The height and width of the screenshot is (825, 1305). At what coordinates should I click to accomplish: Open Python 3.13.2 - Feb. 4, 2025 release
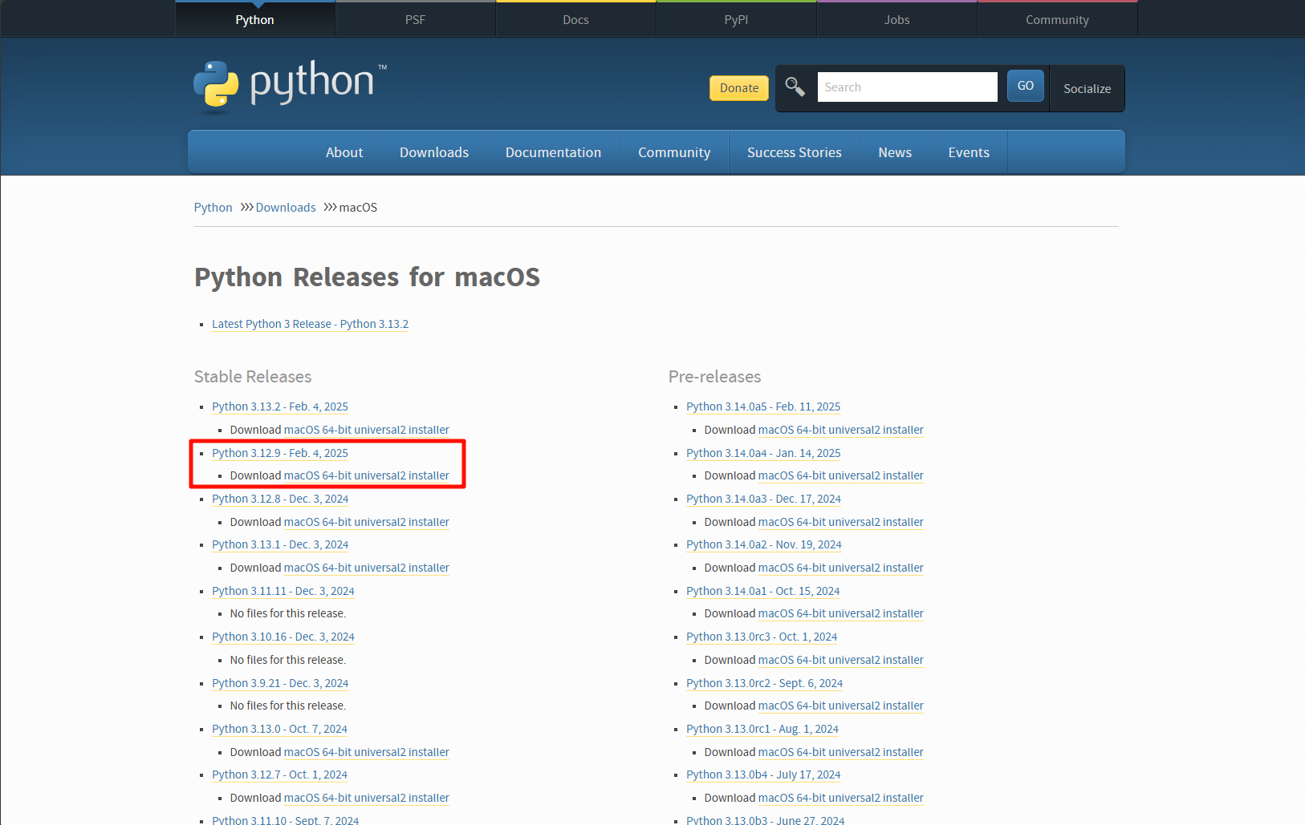tap(280, 406)
